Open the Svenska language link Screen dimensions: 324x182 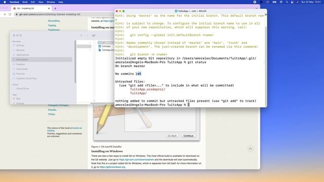[52, 110]
